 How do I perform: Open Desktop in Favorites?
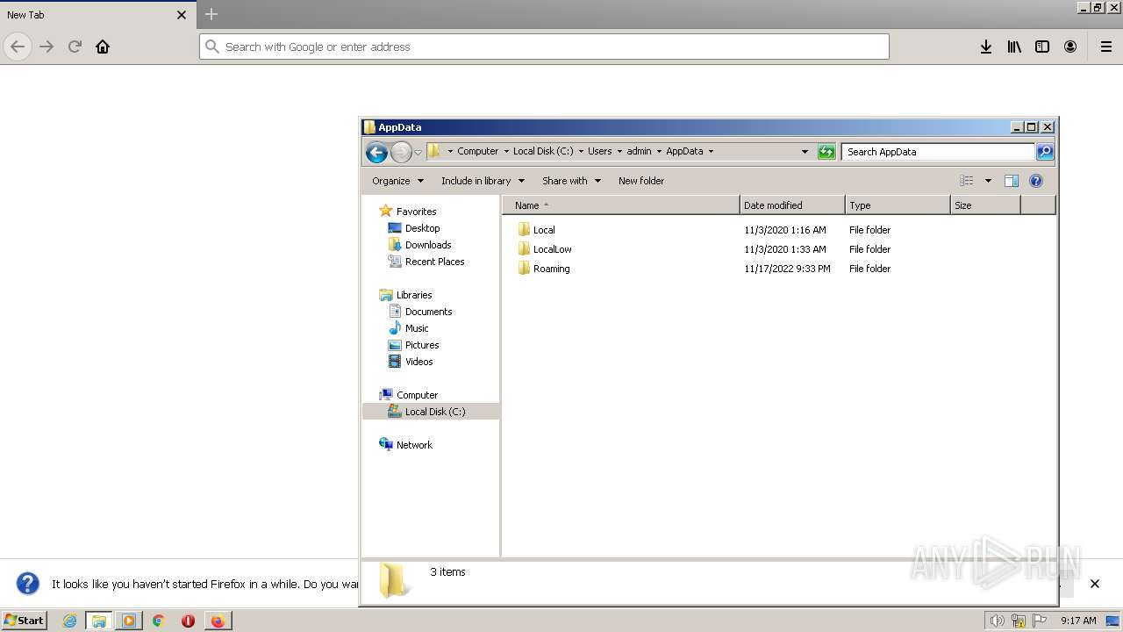tap(422, 228)
